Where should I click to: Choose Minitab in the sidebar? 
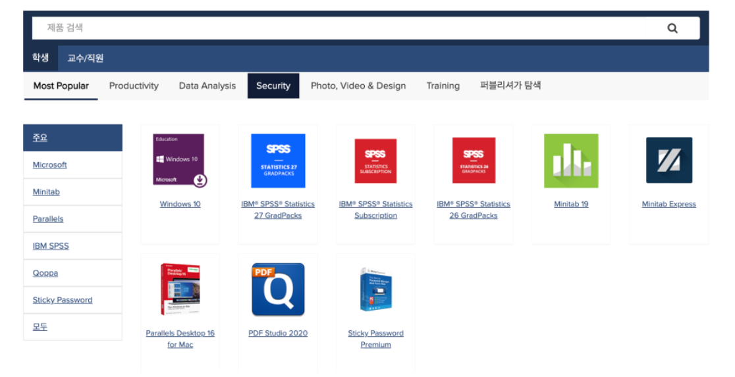[72, 192]
